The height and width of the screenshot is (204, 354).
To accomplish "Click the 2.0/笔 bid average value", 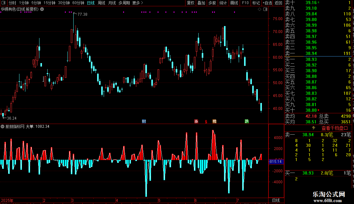I will pos(327,173).
